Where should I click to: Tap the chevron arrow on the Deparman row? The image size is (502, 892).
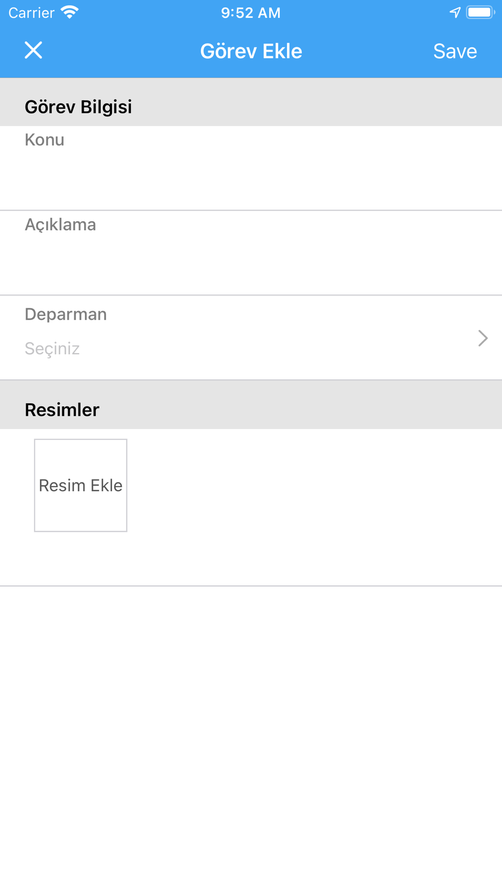coord(483,338)
